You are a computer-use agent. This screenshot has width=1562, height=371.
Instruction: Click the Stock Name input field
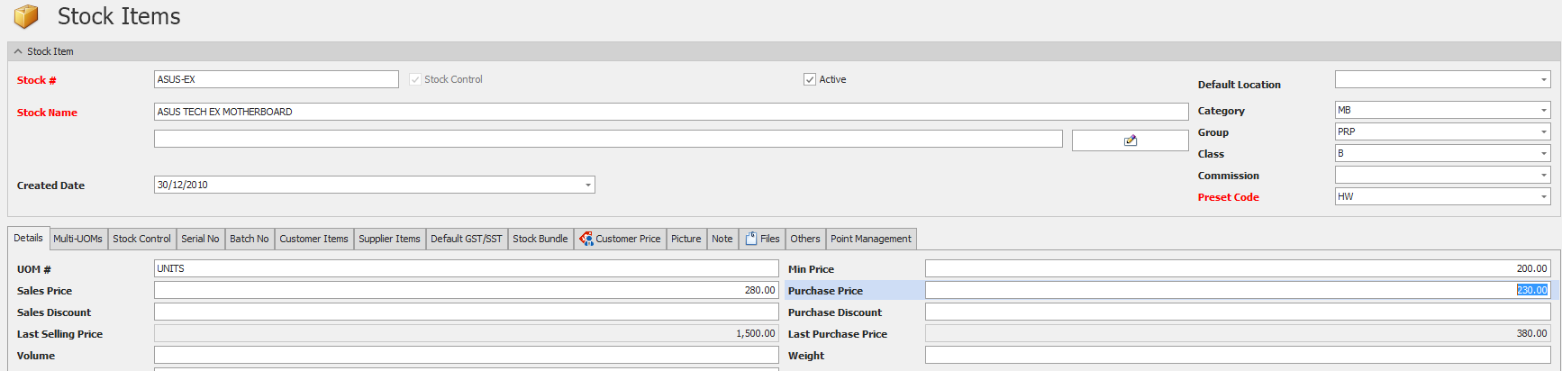pos(671,112)
